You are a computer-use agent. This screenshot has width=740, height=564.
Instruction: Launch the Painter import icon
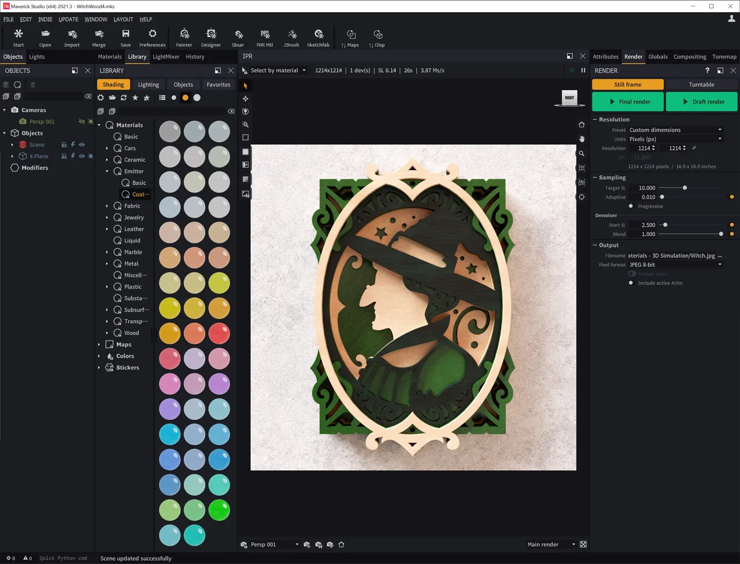tap(184, 38)
